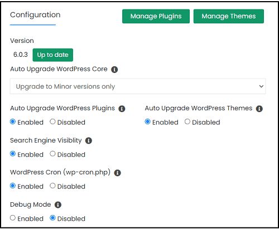Open Manage Plugins
This screenshot has width=279, height=229.
click(156, 16)
